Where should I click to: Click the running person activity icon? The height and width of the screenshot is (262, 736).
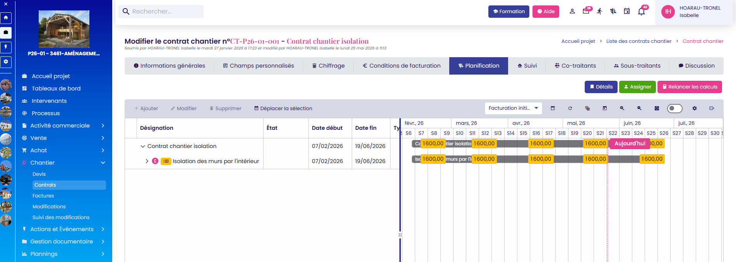coord(599,11)
